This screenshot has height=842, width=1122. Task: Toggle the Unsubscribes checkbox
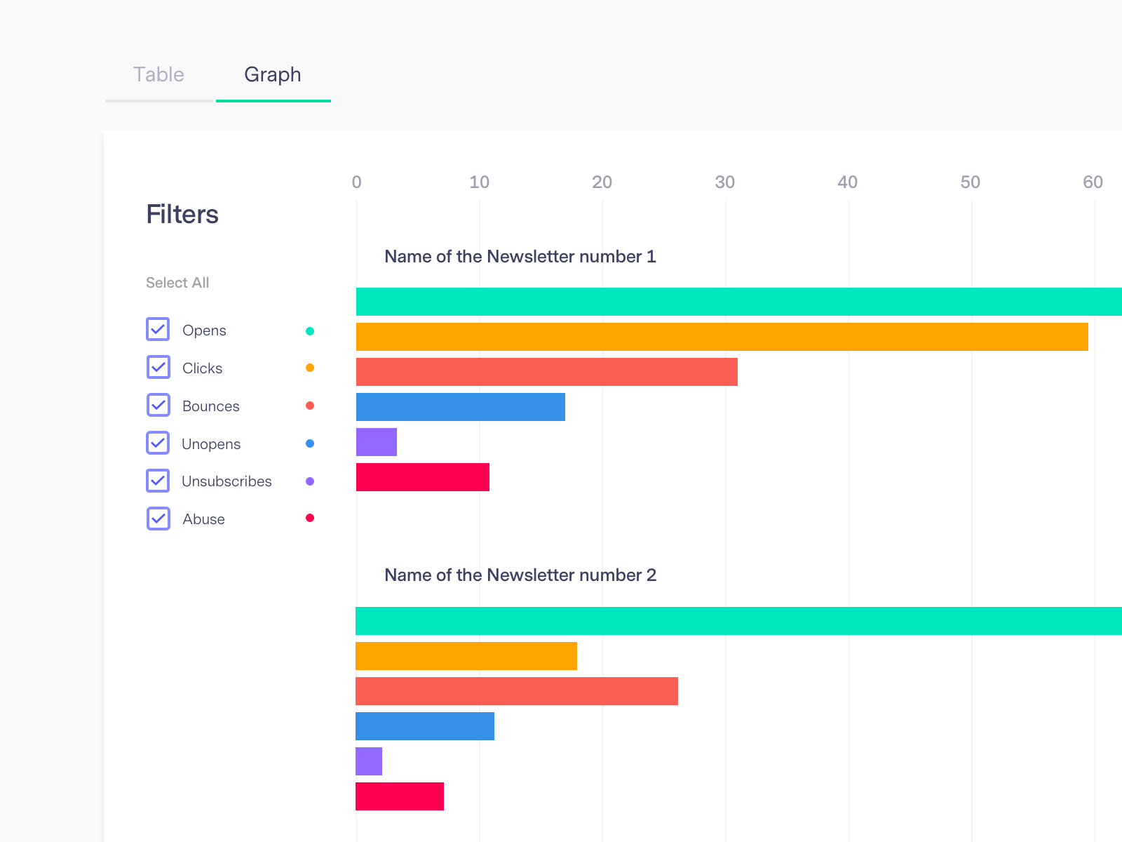click(x=158, y=481)
